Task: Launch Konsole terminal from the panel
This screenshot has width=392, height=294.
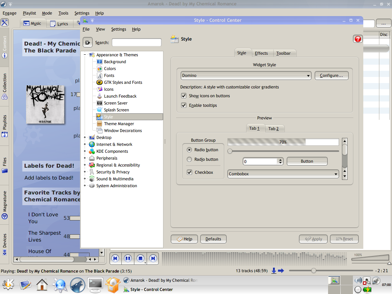Action: click(x=95, y=285)
